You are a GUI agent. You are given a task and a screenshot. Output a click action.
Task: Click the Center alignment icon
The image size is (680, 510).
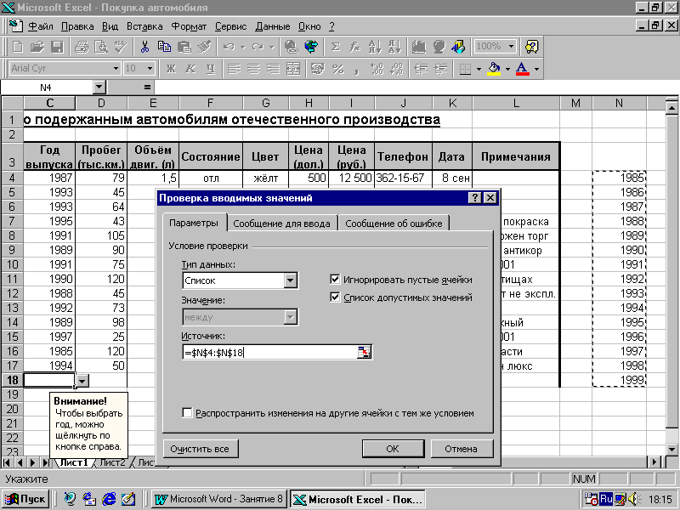tap(253, 69)
